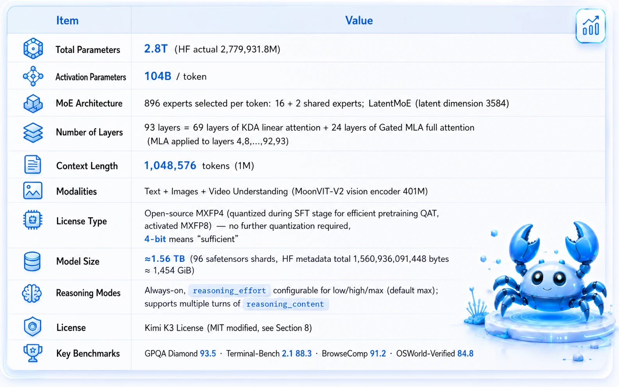Click the Modalities image icon
The image size is (619, 387).
pyautogui.click(x=33, y=191)
